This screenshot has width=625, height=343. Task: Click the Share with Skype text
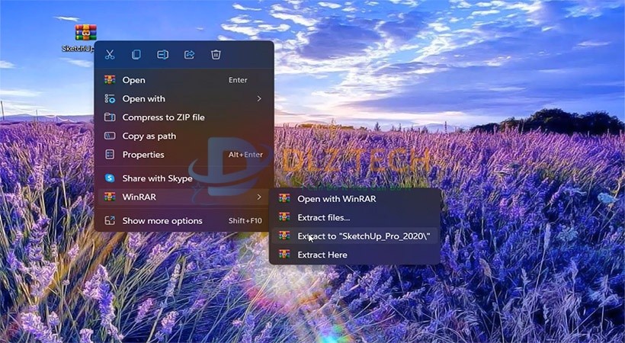[158, 178]
